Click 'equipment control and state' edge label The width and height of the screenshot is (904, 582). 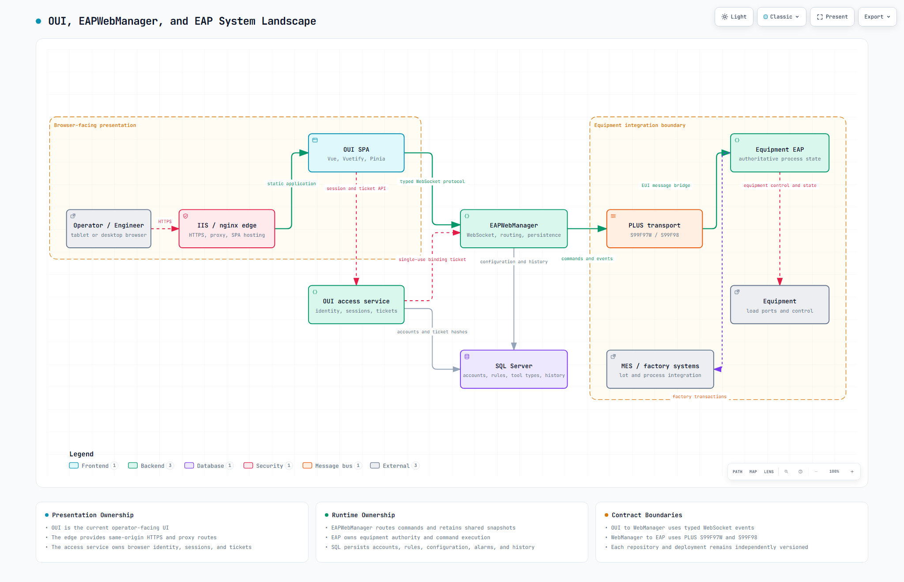[780, 186]
